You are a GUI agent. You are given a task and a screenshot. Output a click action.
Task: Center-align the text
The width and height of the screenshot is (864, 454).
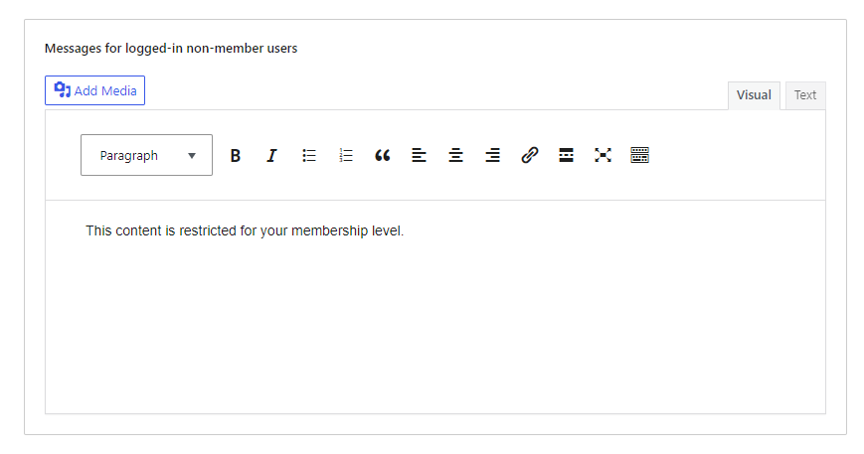(455, 156)
